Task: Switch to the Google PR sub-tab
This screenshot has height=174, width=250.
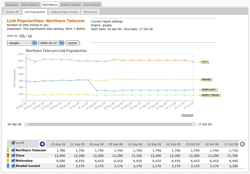Action: click(12, 12)
